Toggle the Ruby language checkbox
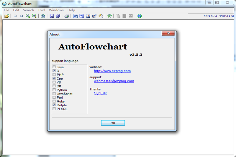 (54, 101)
